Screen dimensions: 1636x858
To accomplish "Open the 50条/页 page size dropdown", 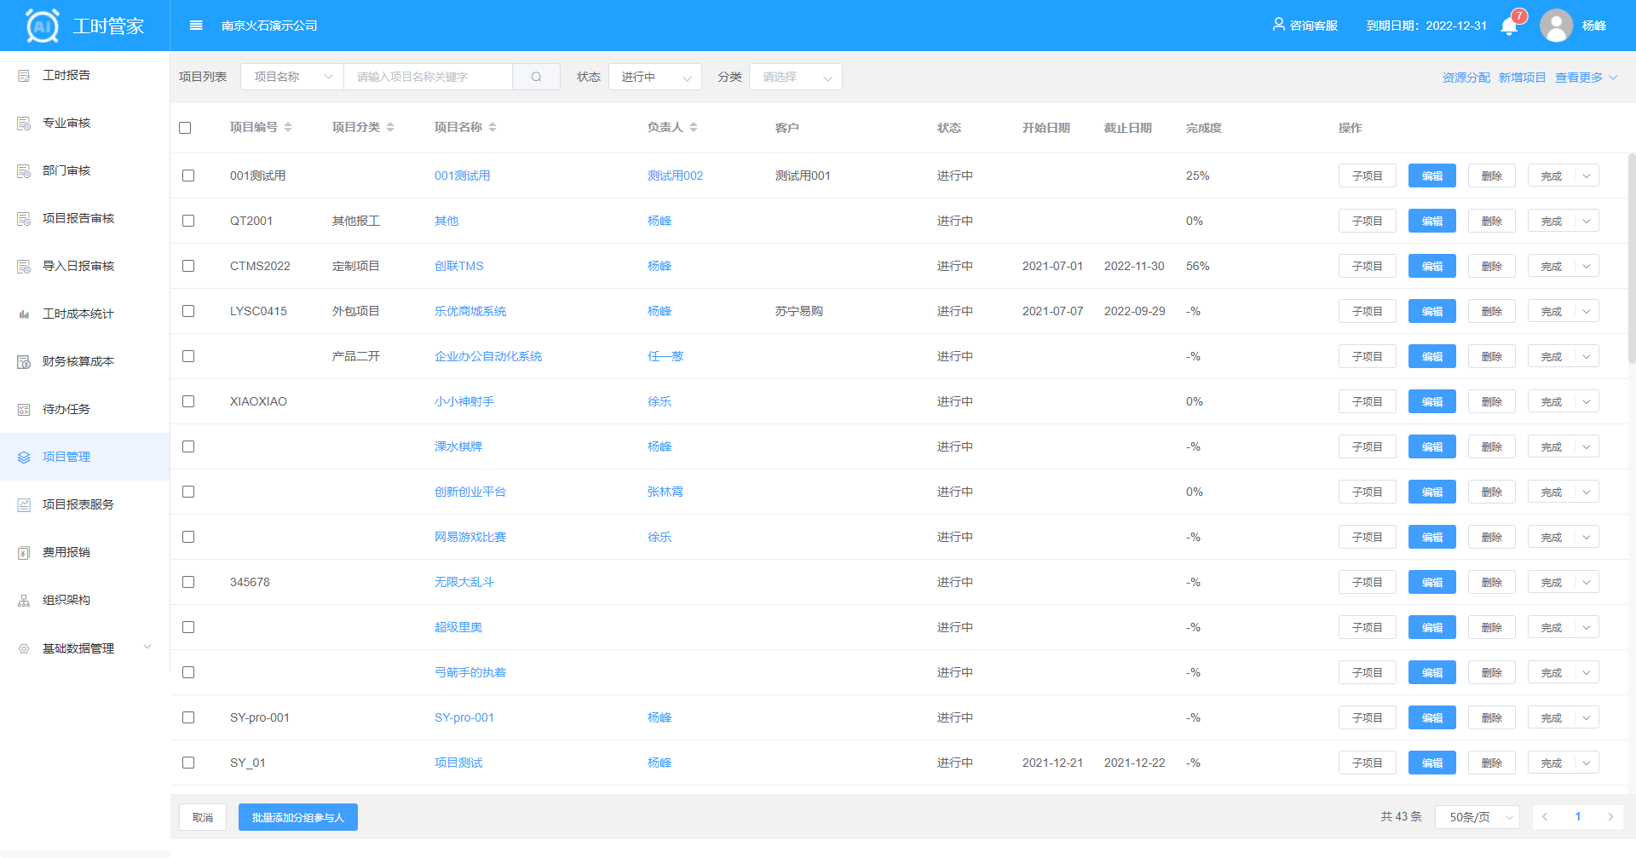I will pyautogui.click(x=1477, y=817).
